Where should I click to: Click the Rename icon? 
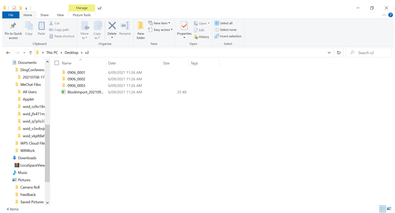125,25
